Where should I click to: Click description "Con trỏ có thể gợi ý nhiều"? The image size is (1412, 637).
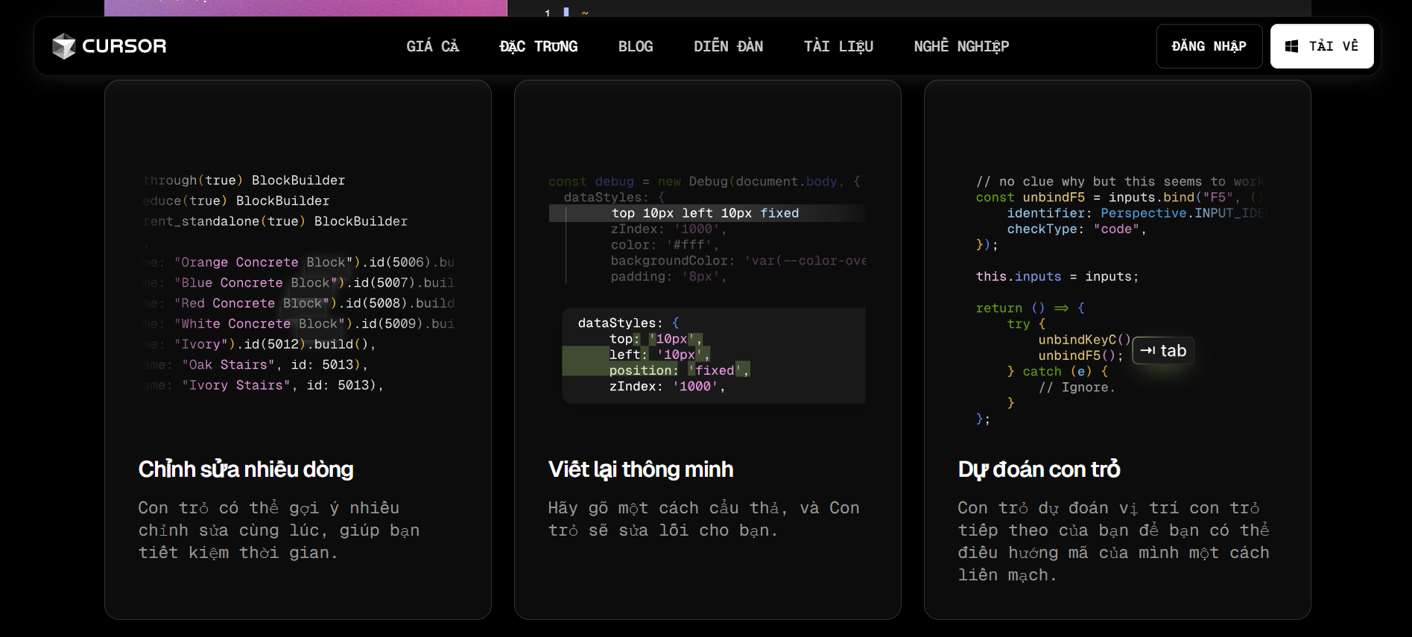pos(279,530)
